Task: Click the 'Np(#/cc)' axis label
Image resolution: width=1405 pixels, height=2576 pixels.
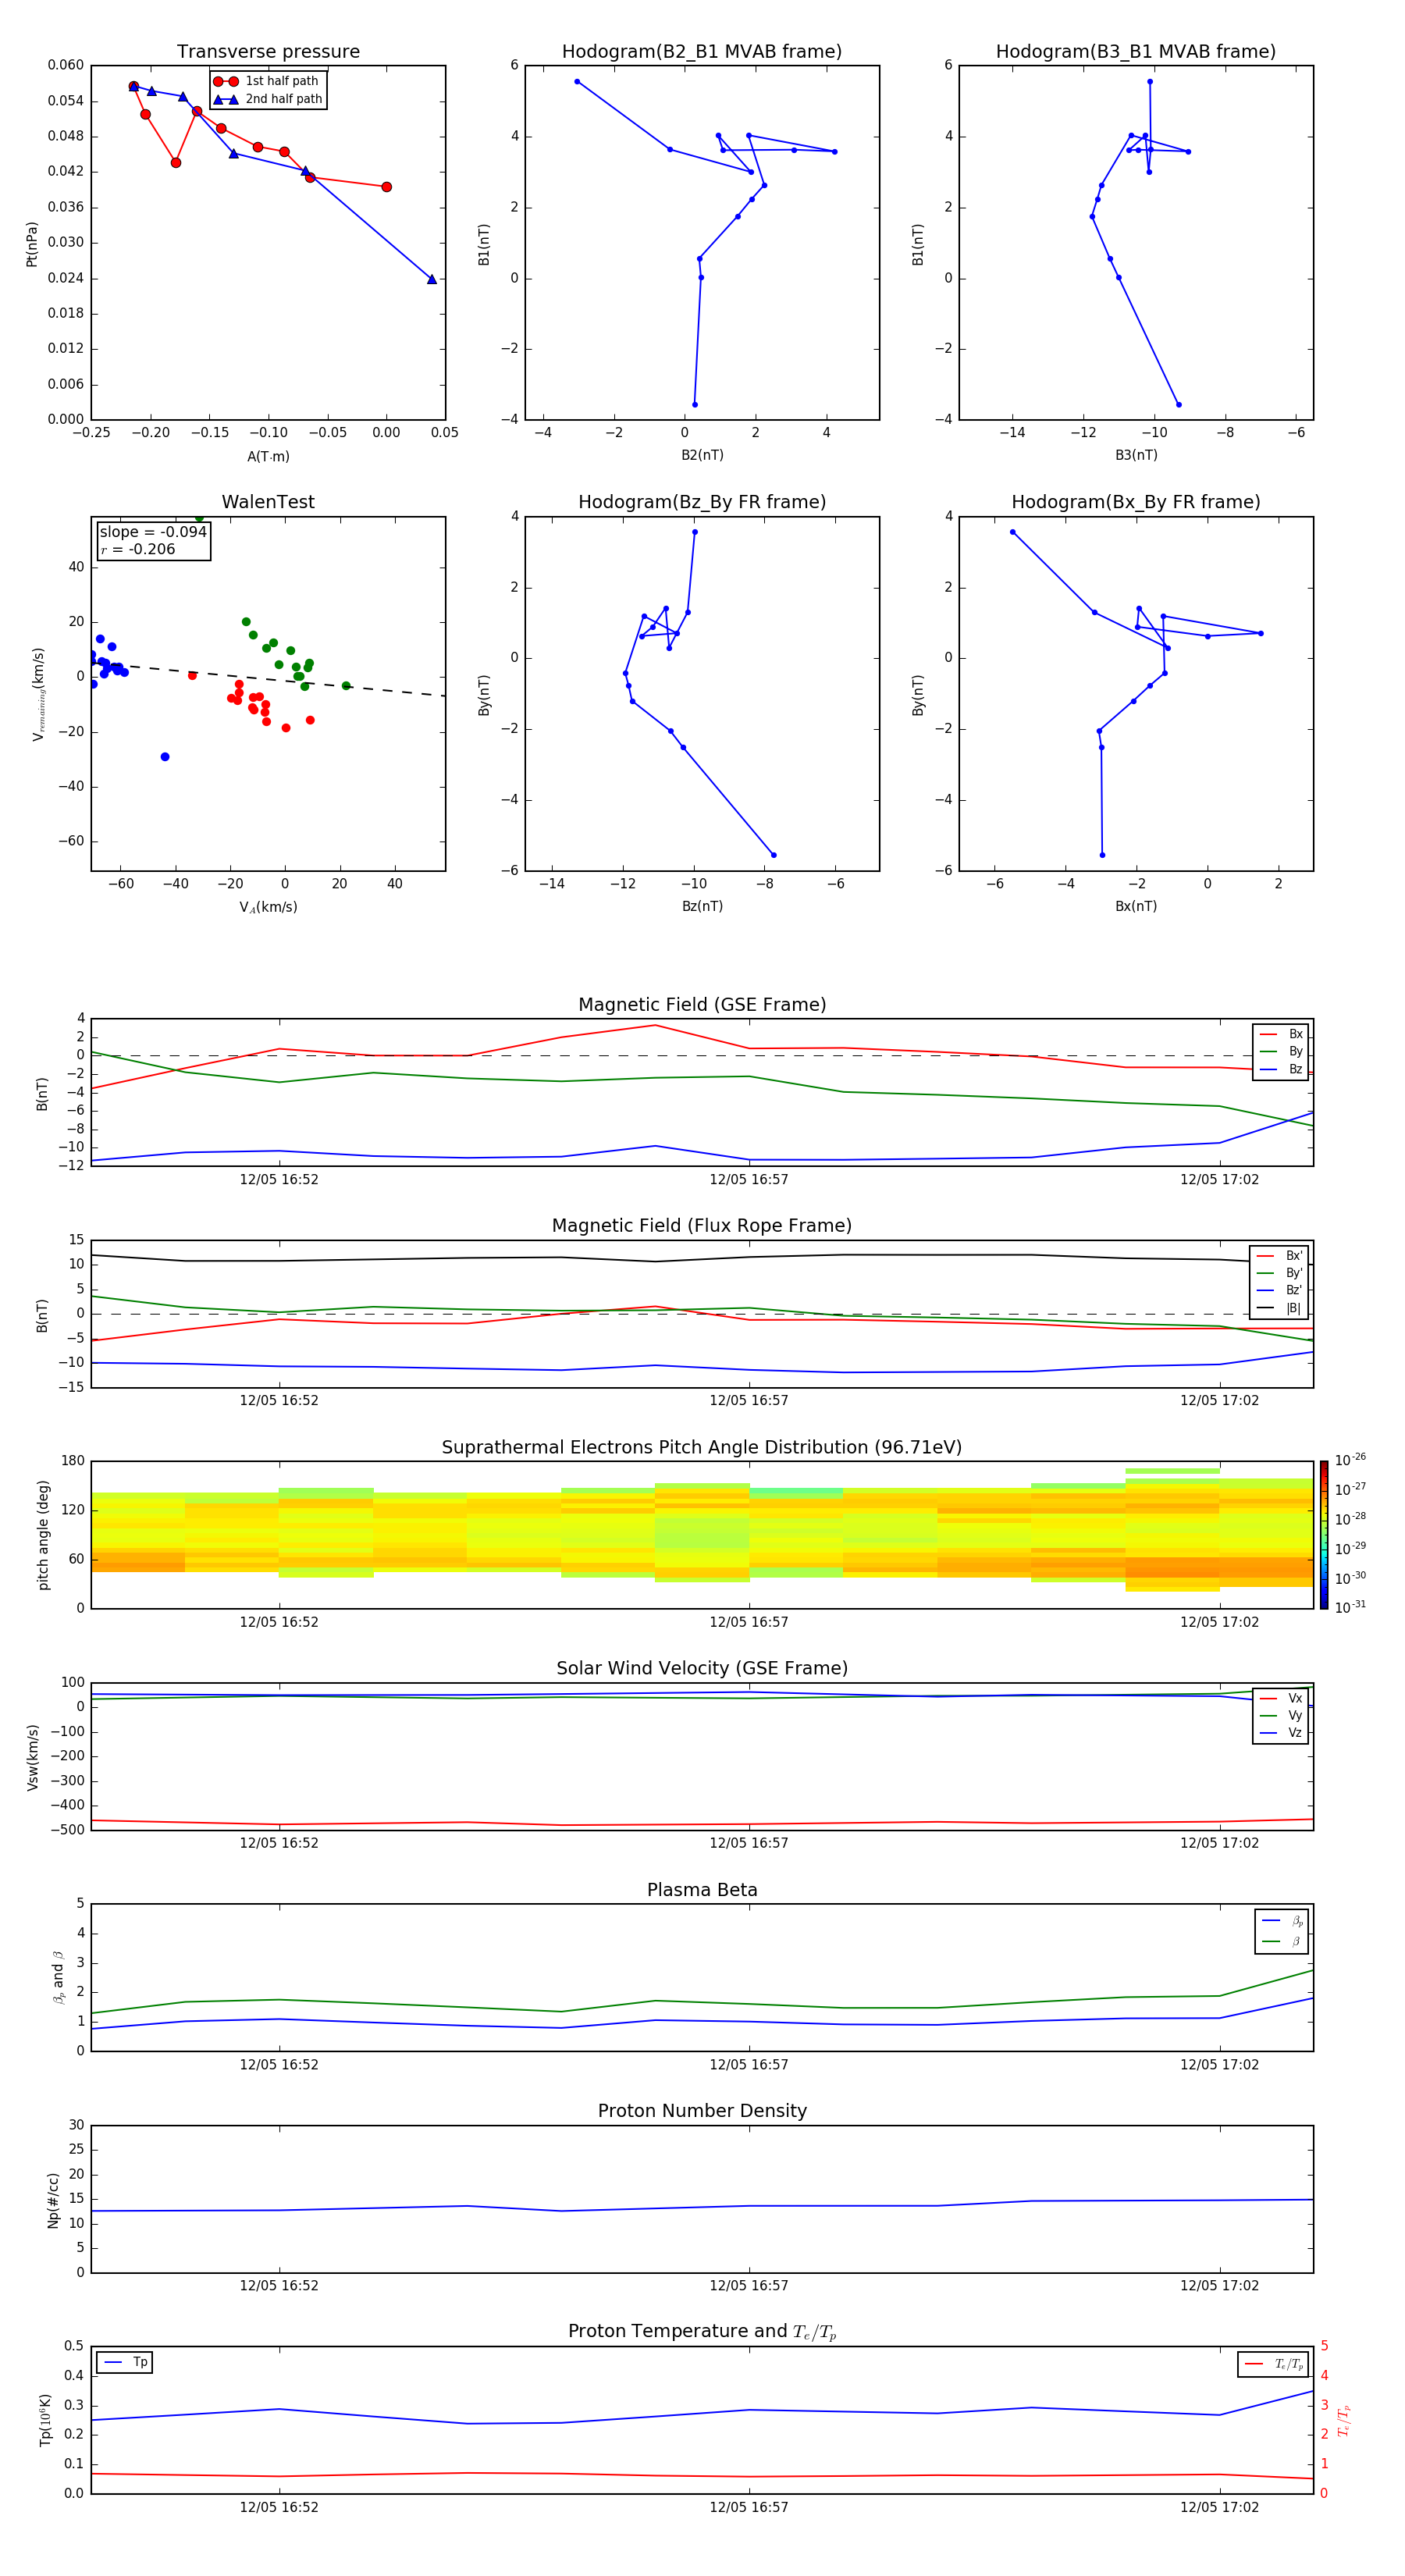Action: 53,2200
